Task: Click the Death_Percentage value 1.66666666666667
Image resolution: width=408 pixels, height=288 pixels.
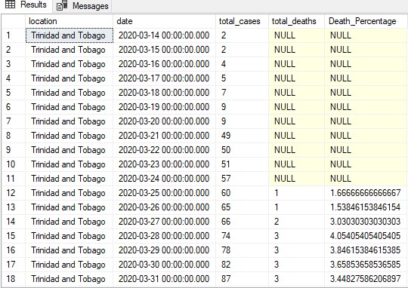Action: (366, 193)
